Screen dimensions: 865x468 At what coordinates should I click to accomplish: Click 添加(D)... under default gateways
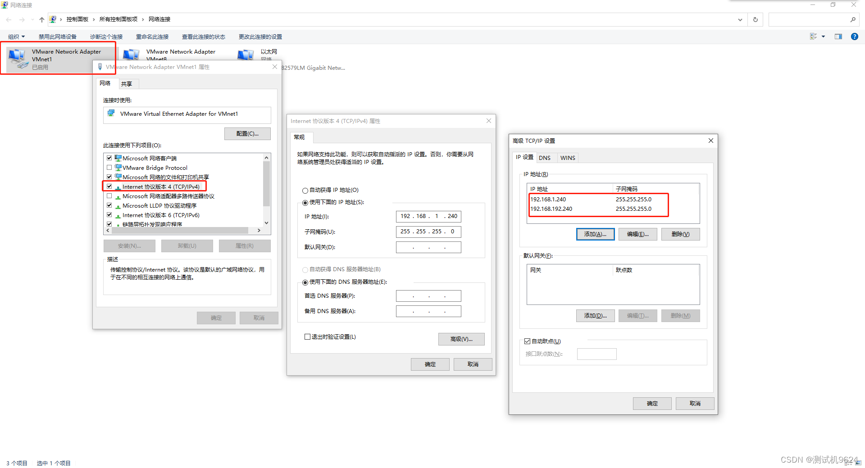click(x=595, y=316)
